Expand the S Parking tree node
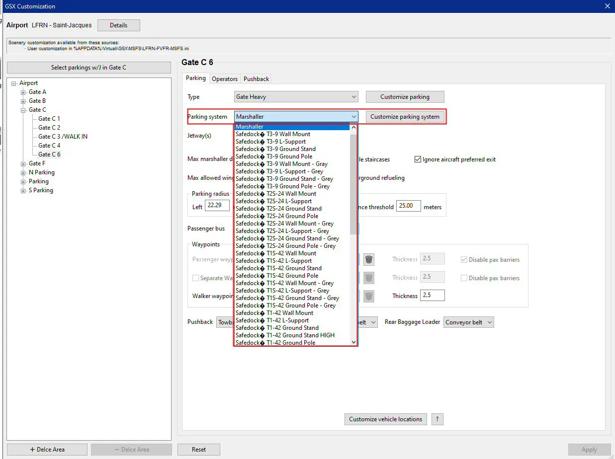This screenshot has width=615, height=459. point(23,190)
